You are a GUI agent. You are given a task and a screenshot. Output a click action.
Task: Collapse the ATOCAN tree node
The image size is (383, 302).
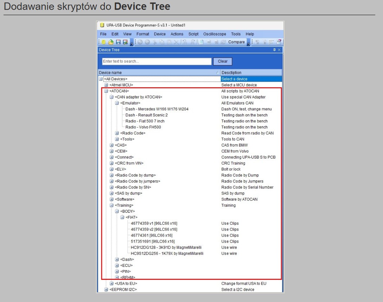point(106,91)
